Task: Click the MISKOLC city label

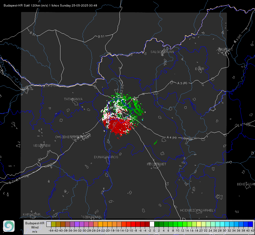Action: 226,49
